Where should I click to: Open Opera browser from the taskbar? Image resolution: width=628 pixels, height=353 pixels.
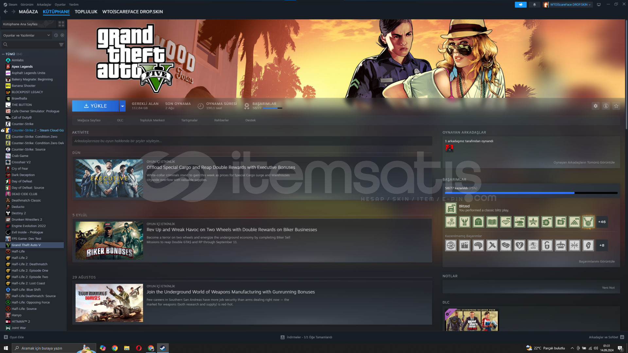point(139,348)
